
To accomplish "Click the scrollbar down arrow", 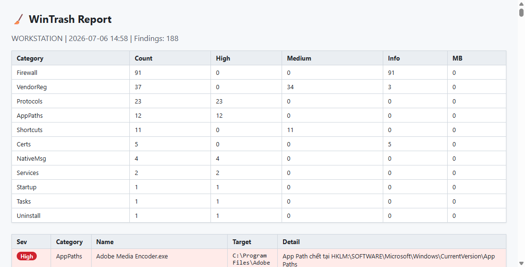I will point(521,264).
